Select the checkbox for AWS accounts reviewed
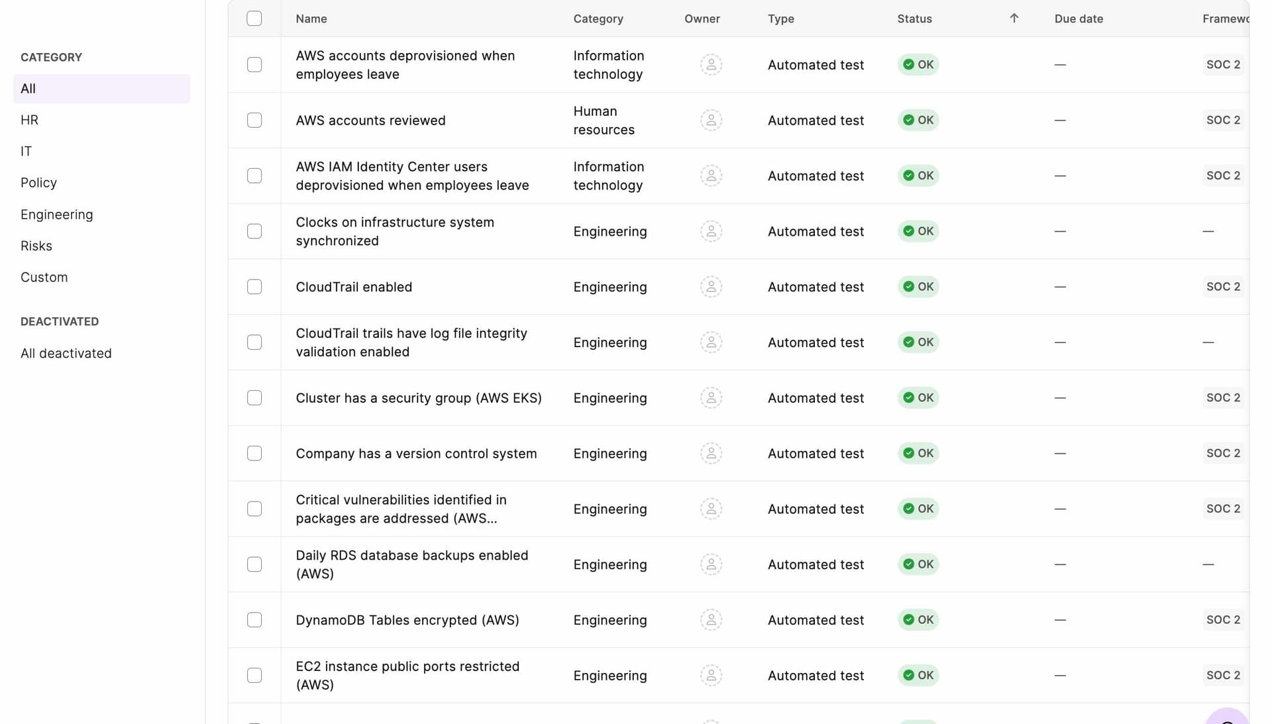1272x724 pixels. [254, 121]
